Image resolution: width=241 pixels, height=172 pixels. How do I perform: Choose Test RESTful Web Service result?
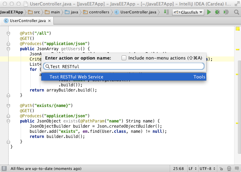pos(124,77)
